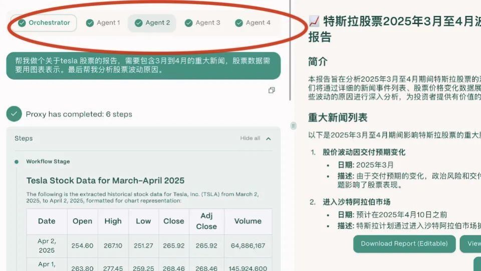Collapse steps using the Hide all chevron
The image size is (481, 271).
point(269,139)
